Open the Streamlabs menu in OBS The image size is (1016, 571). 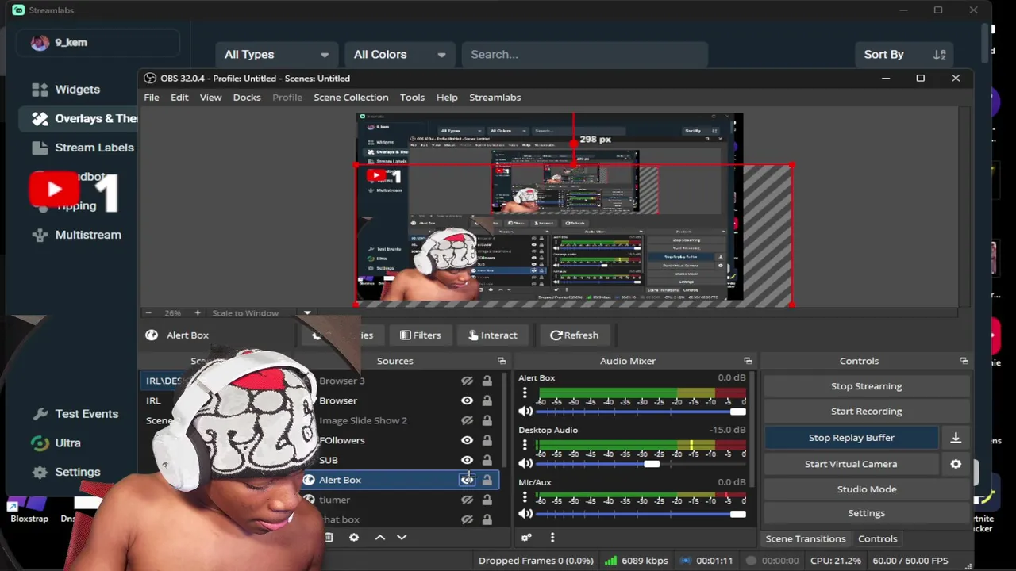[495, 98]
